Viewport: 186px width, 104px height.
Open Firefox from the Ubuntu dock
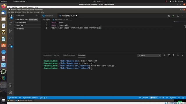(3, 6)
